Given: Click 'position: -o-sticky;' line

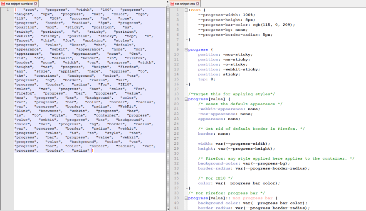Looking at the screenshot, I should pyautogui.click(x=223, y=64).
